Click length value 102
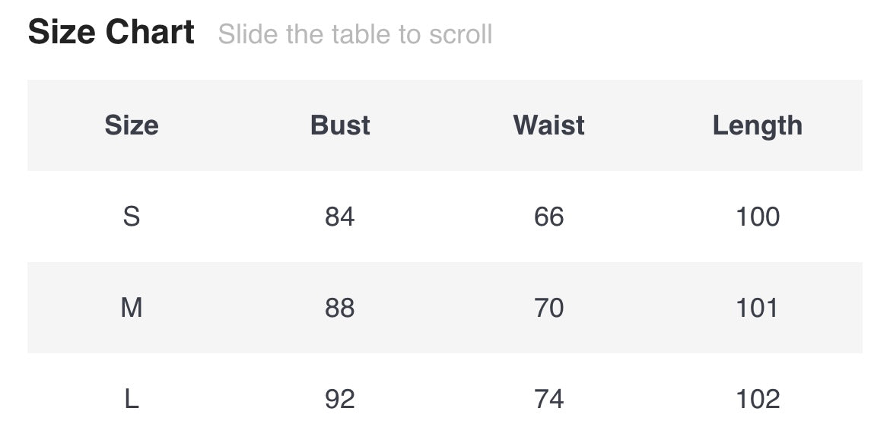The image size is (890, 443). coord(758,400)
